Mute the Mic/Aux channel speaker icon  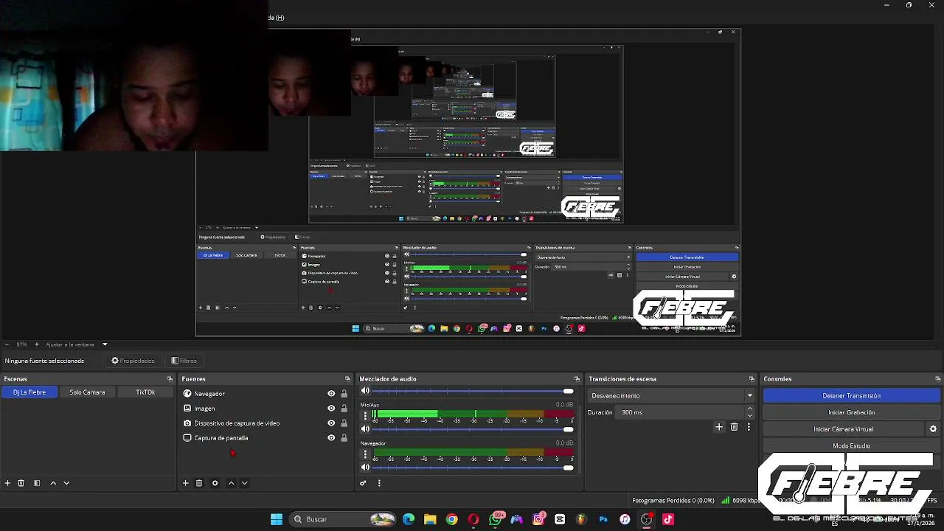coord(364,429)
